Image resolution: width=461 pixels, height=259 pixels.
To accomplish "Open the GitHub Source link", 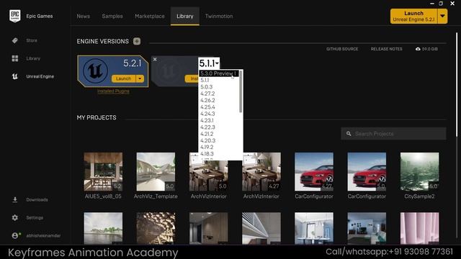I will click(342, 49).
